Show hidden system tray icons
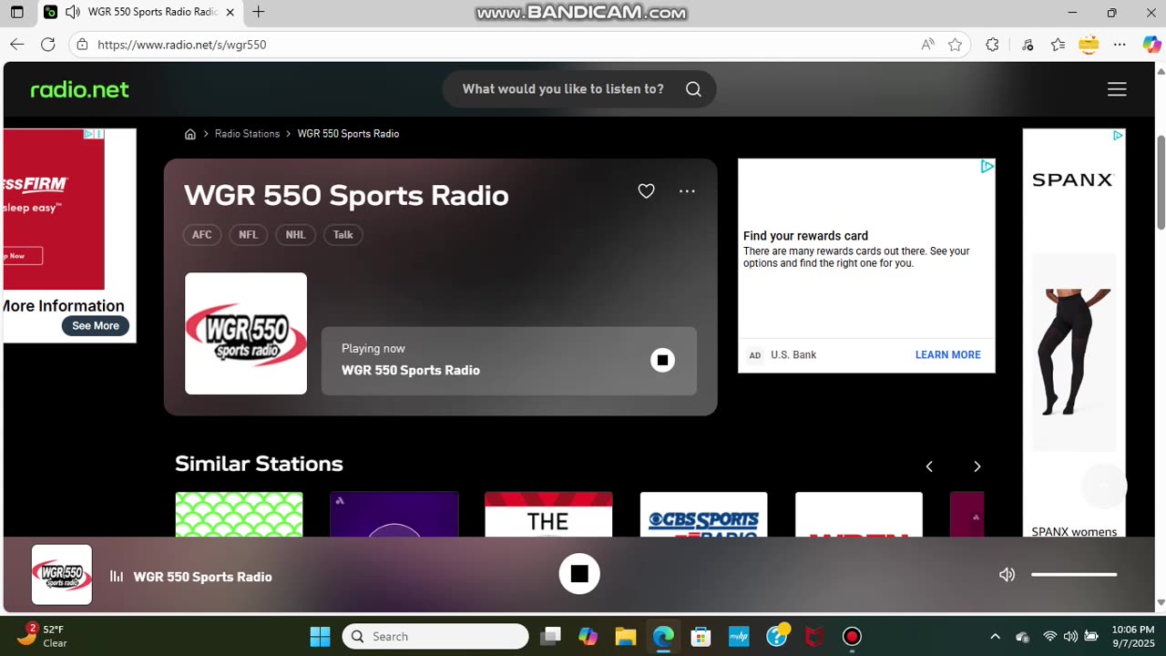Screen dimensions: 1166x656 click(995, 636)
